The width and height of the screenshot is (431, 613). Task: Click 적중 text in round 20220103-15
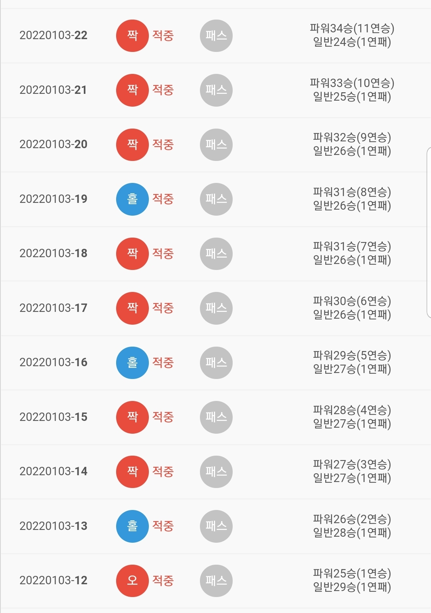tap(163, 417)
